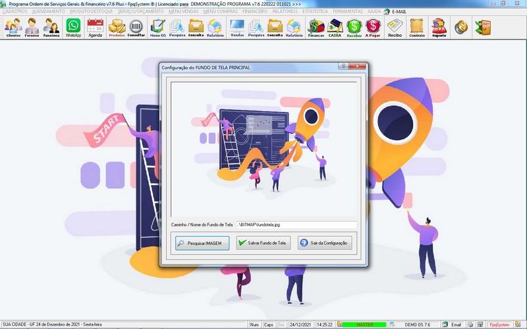The width and height of the screenshot is (527, 329).
Task: Click the WhatsApp icon in toolbar
Action: coord(73,28)
